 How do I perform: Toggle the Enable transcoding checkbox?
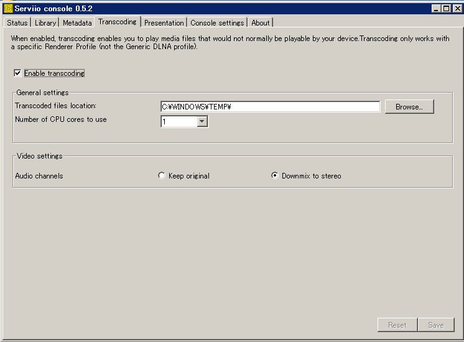17,73
